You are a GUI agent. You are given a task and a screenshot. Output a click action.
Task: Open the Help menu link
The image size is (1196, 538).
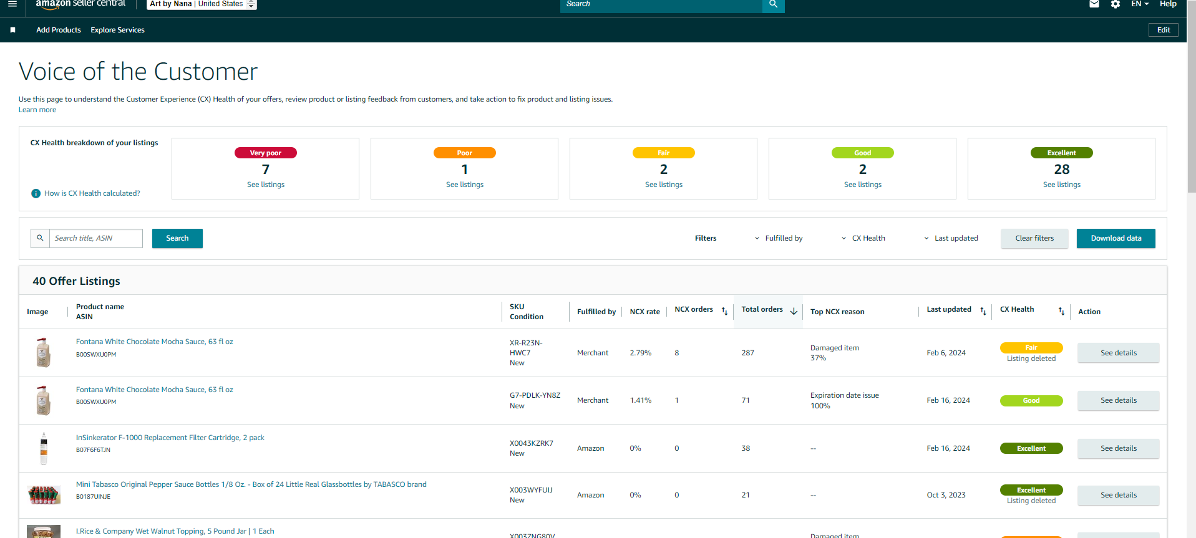point(1168,4)
